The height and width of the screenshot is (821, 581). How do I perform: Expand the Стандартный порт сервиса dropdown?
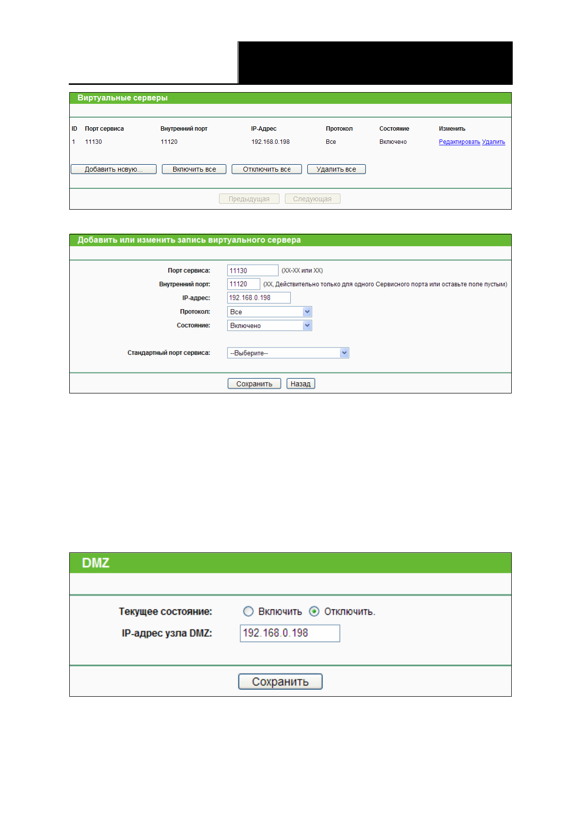point(288,353)
